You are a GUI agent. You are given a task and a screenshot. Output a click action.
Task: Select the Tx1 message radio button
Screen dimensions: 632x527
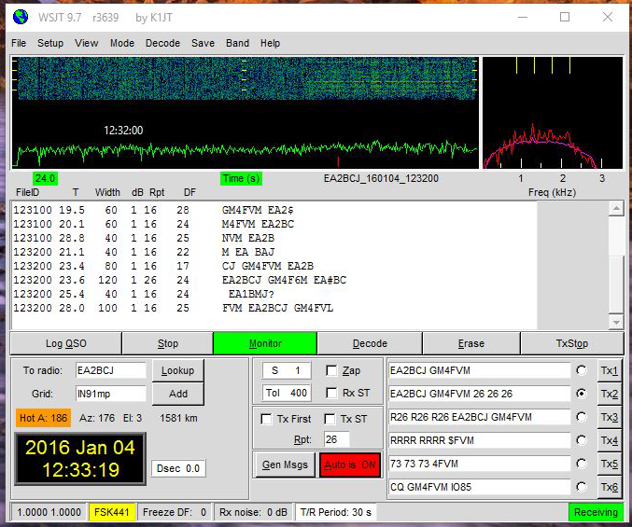point(582,370)
